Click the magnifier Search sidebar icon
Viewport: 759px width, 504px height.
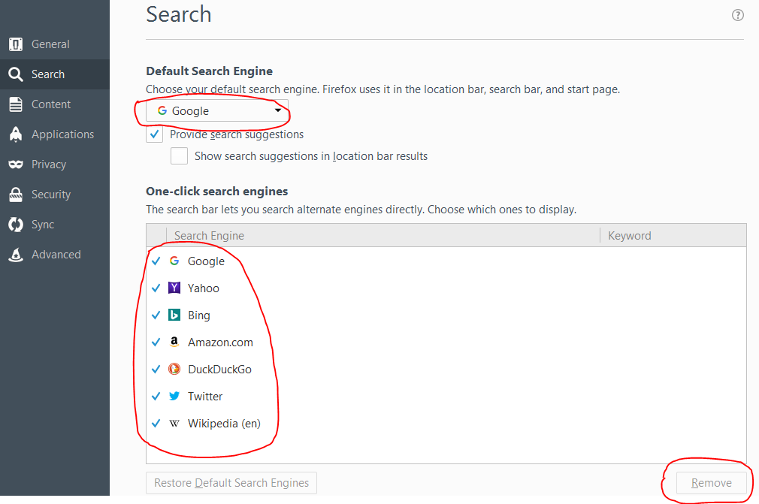16,74
